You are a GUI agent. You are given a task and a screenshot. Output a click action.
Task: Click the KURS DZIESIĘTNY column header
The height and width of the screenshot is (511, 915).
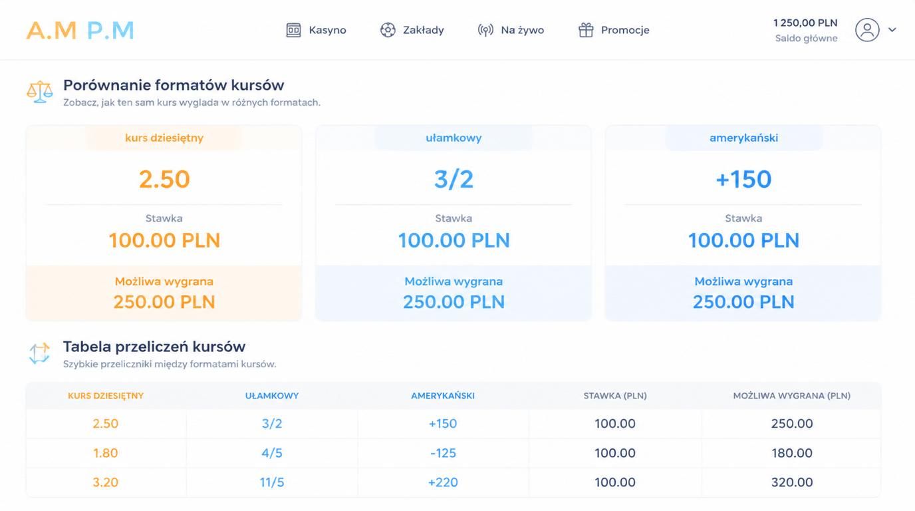[106, 396]
